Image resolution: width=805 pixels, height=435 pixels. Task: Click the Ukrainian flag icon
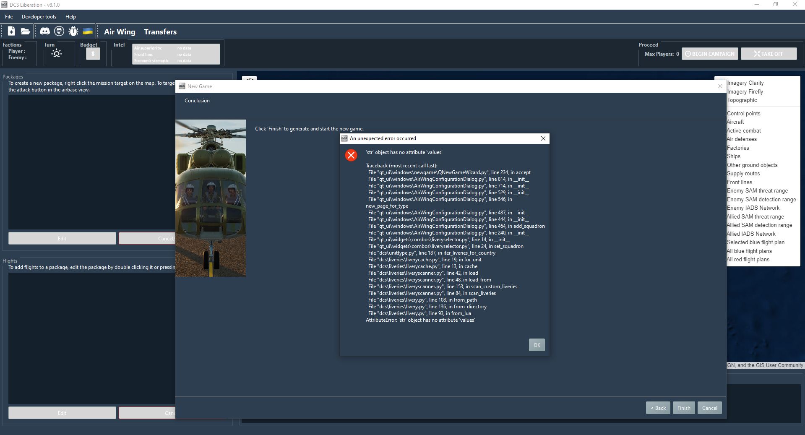tap(88, 31)
